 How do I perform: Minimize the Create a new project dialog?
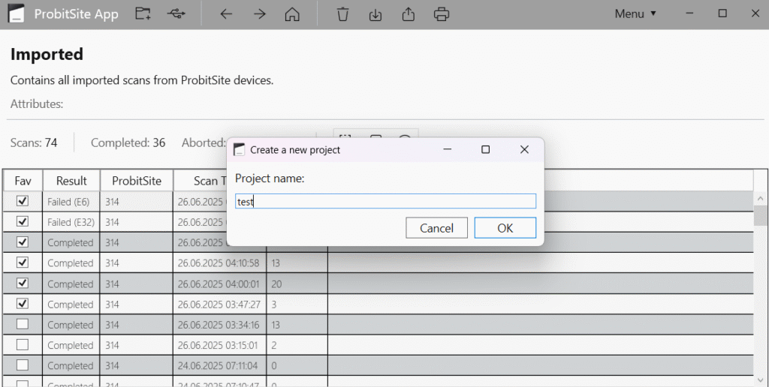(447, 149)
